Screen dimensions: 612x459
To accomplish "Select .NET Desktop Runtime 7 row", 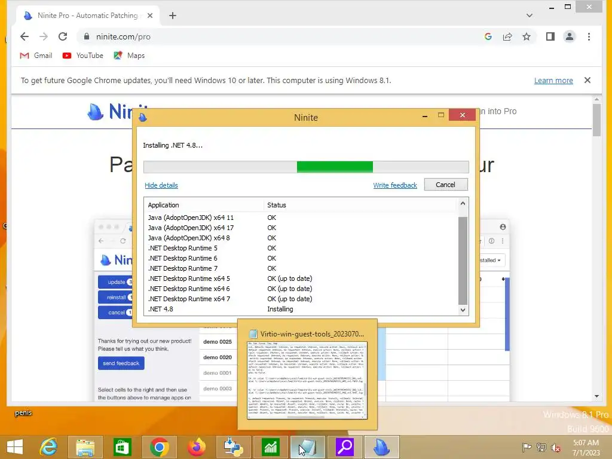I will [x=301, y=268].
